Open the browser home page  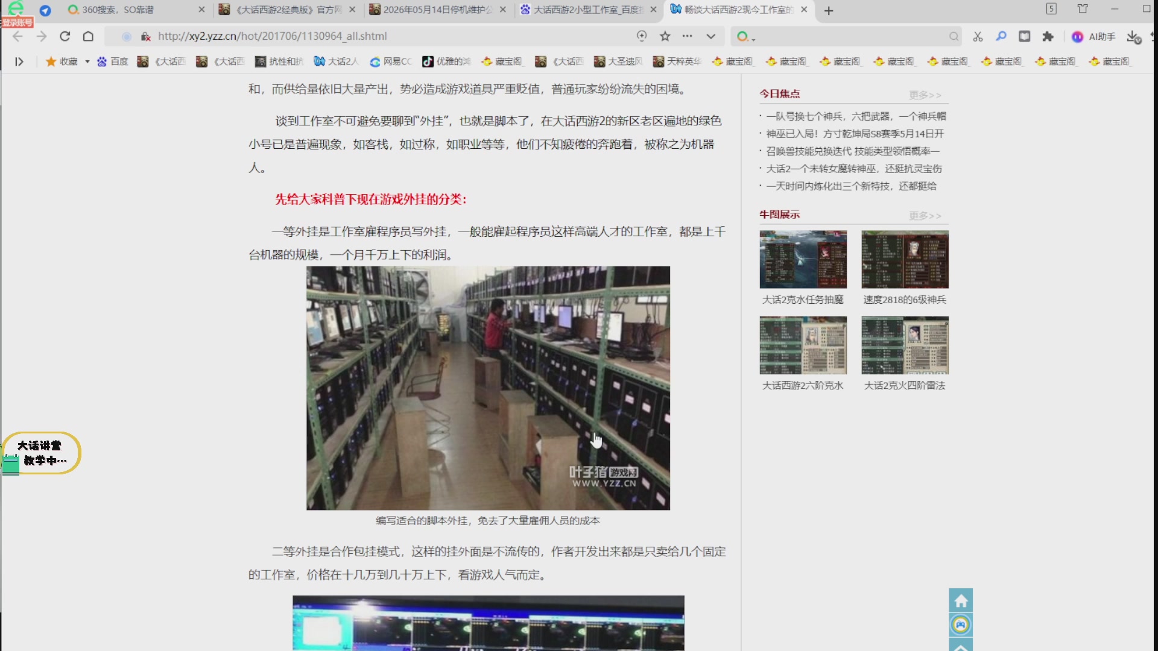click(88, 36)
